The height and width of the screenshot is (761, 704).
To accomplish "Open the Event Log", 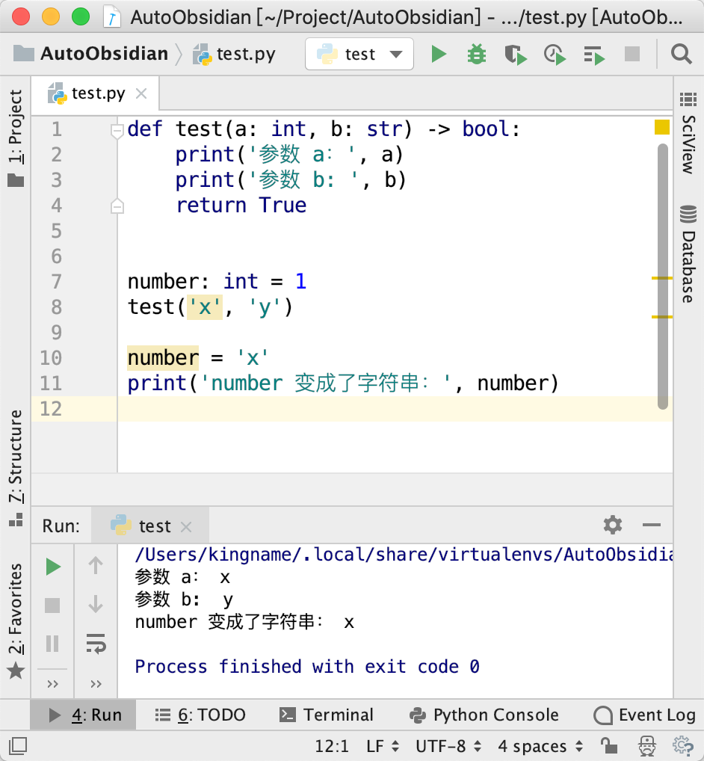I will click(x=645, y=715).
